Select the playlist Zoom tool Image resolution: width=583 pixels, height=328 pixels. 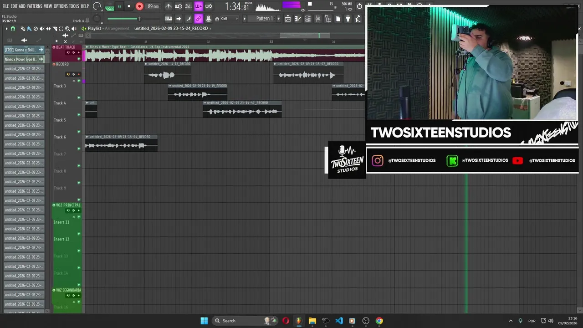point(67,29)
